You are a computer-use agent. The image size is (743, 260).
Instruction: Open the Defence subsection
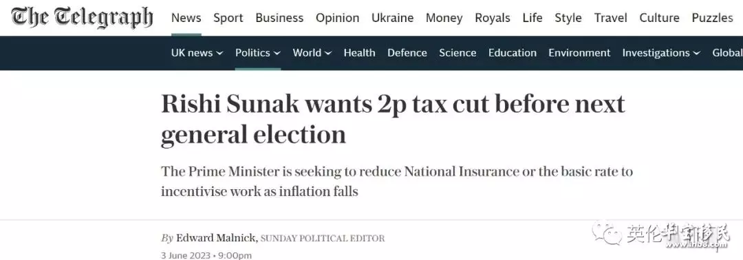407,53
